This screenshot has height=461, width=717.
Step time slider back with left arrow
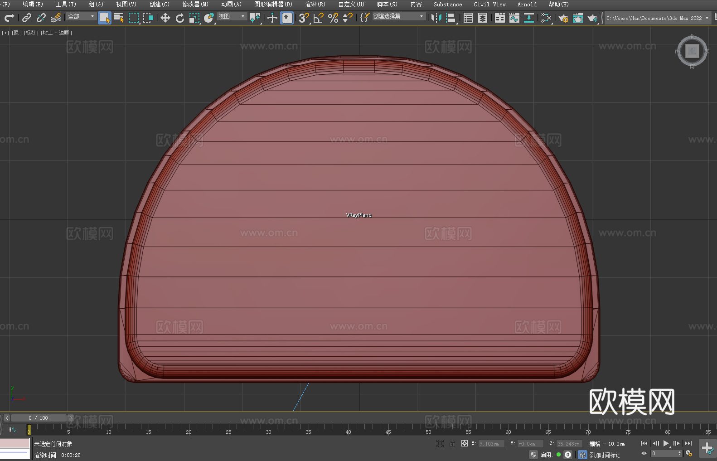(x=6, y=418)
